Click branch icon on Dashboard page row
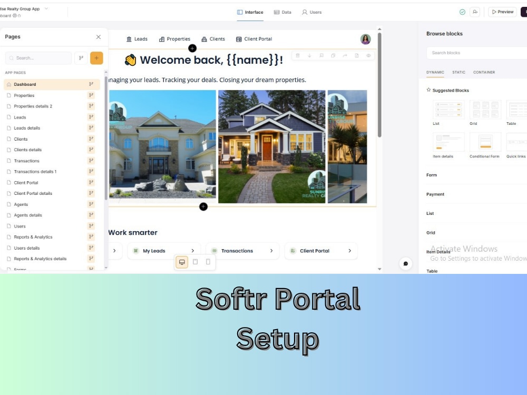Viewport: 527px width, 395px height. (91, 84)
